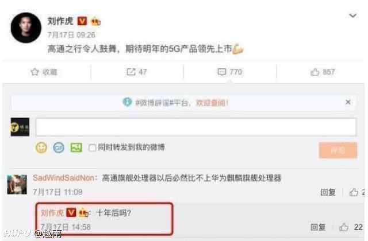Viewport: 368px width, 241px height.
Task: Insert an image using the green picture icon
Action: [76, 147]
